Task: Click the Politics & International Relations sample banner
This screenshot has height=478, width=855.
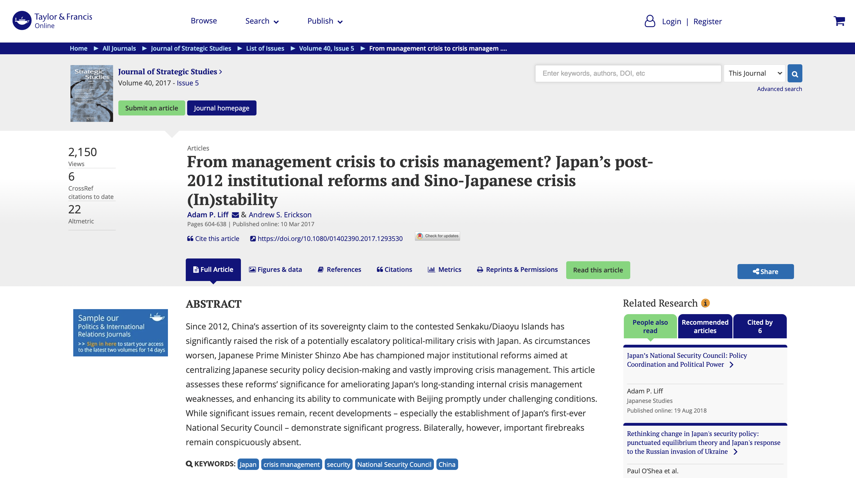Action: (121, 332)
